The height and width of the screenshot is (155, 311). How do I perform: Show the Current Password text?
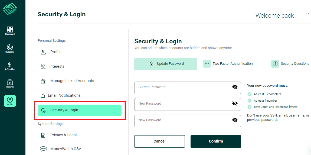(x=235, y=87)
